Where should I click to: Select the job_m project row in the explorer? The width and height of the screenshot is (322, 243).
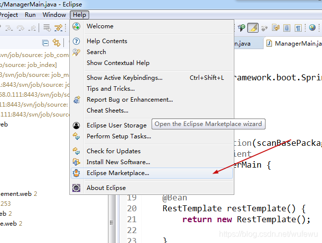[x=34, y=75]
